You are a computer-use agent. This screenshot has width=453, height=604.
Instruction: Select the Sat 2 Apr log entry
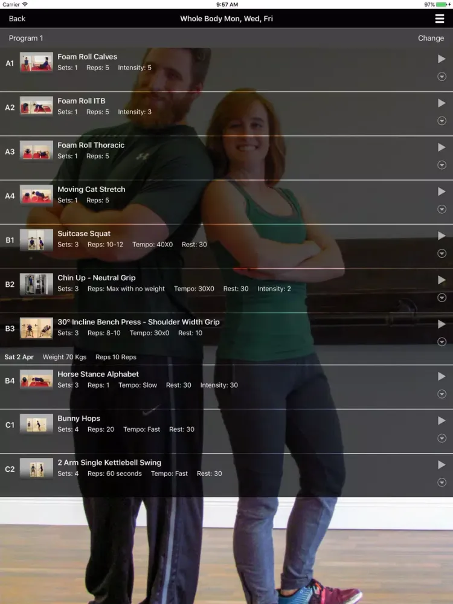[71, 357]
